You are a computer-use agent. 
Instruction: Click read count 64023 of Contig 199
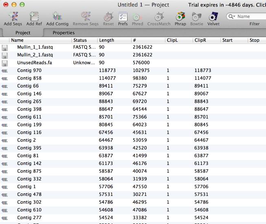pyautogui.click(x=140, y=125)
